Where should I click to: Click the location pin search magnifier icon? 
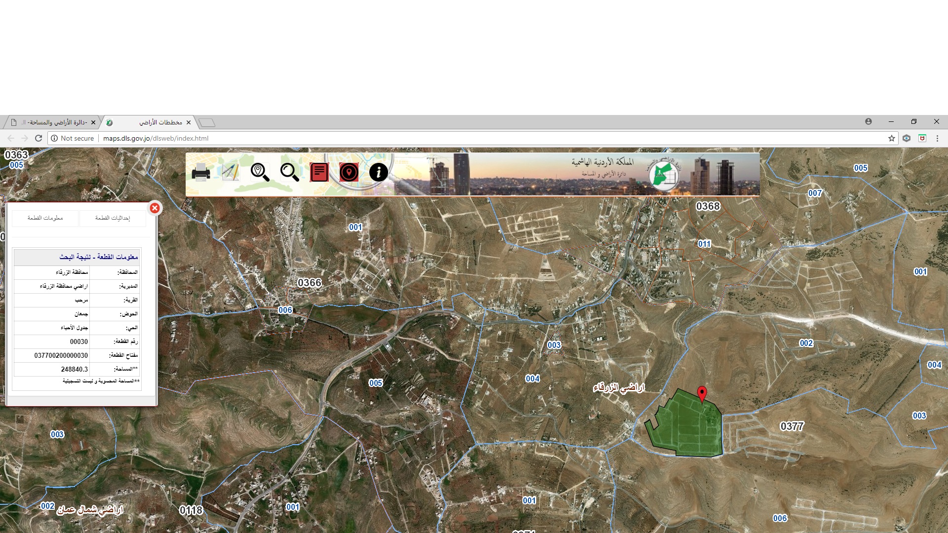coord(260,172)
